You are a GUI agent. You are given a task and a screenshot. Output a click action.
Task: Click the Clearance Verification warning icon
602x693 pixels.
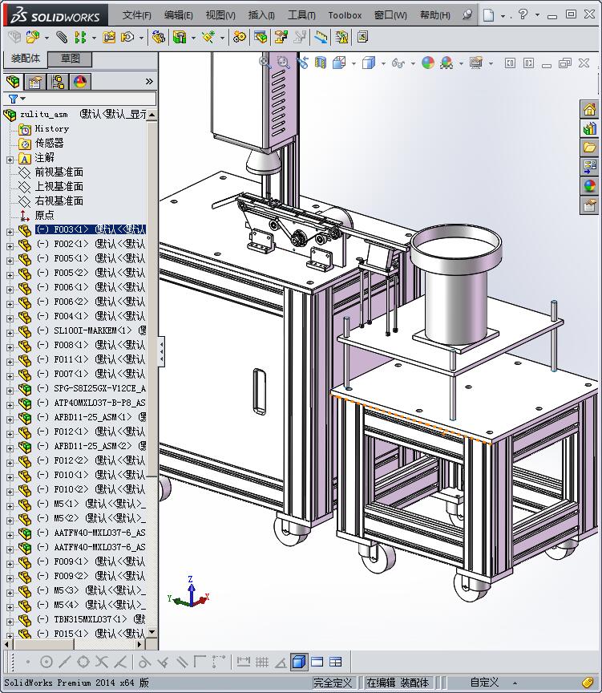[x=341, y=37]
